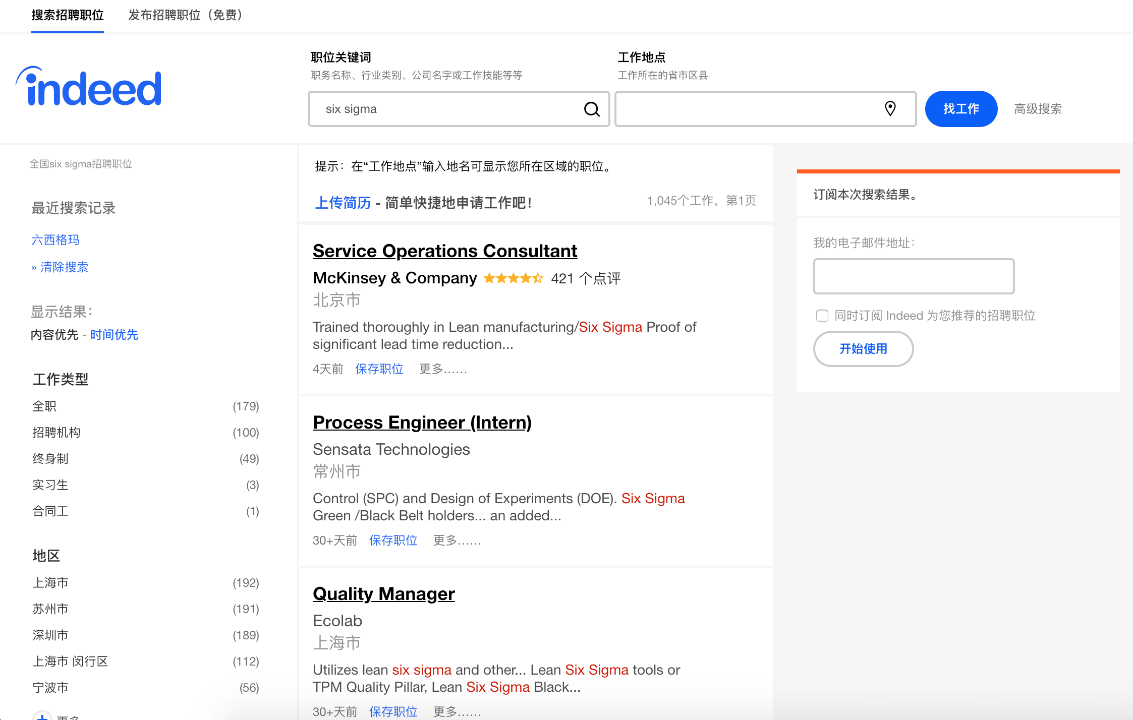1133x720 pixels.
Task: Open the 高级搜索 advanced search link
Action: click(1038, 109)
